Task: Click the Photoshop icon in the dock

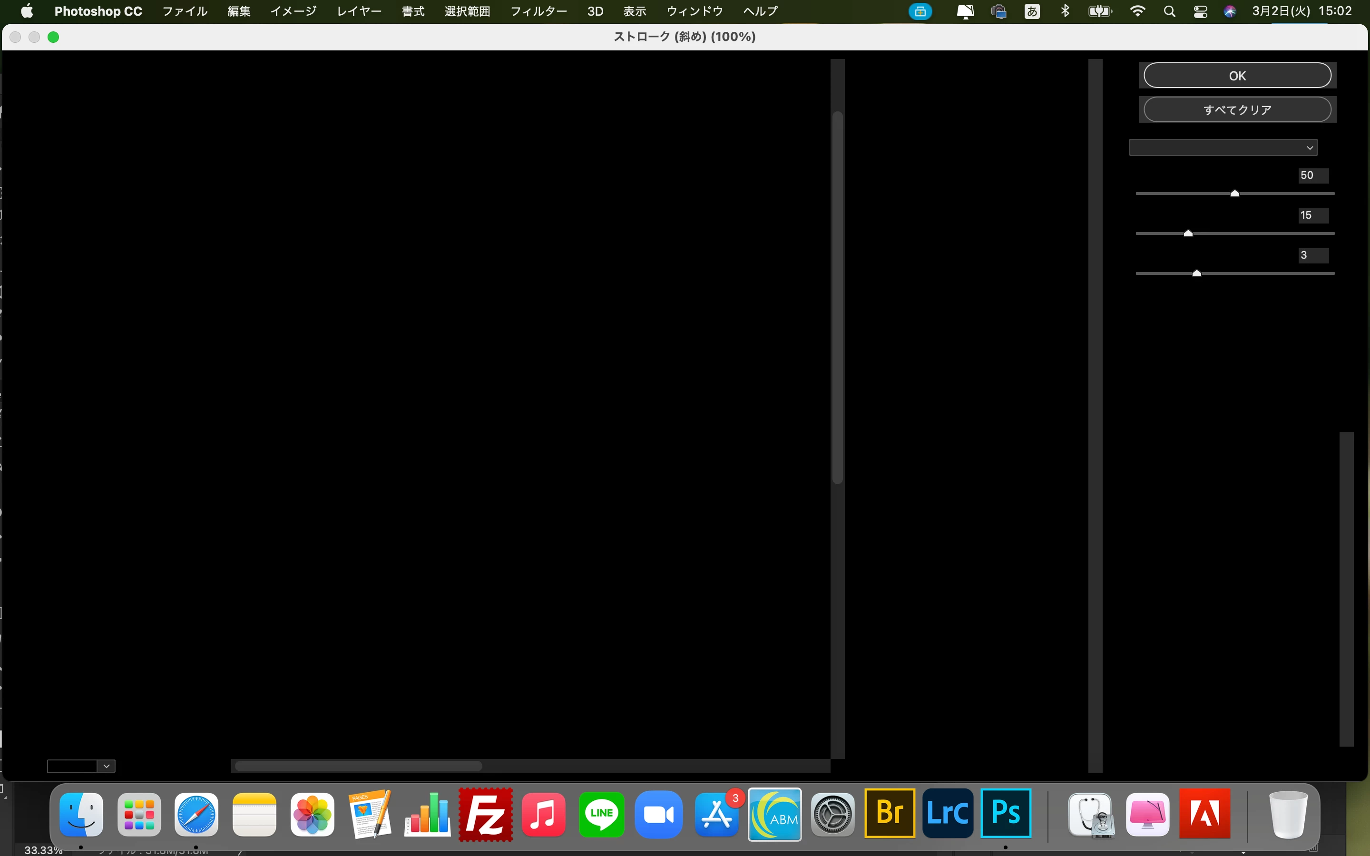Action: 1006,813
